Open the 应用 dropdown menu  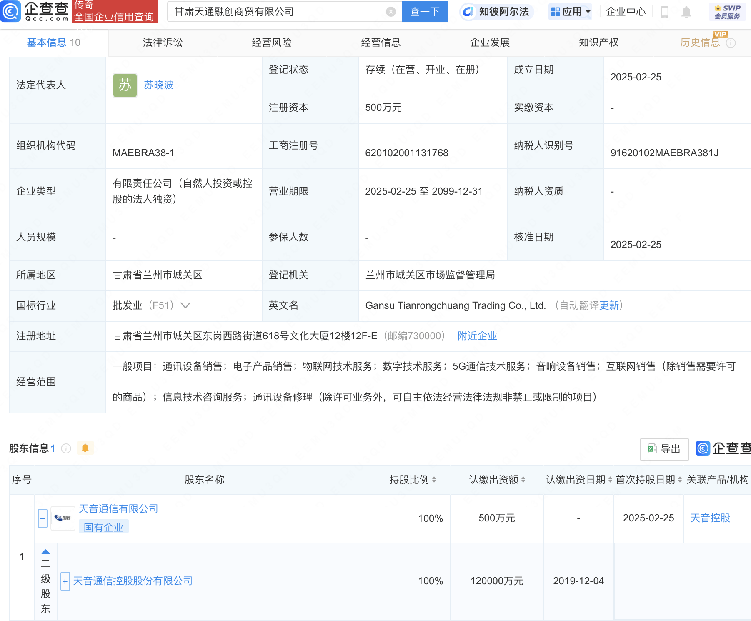coord(571,12)
